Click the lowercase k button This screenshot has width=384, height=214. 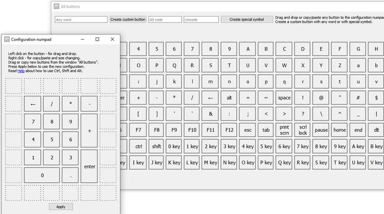(x=174, y=81)
